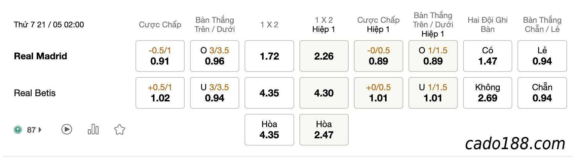Add match to favorites with star icon

tap(119, 129)
